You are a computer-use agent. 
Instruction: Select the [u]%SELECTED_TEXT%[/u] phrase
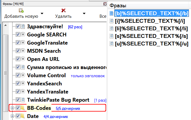pos(152,44)
